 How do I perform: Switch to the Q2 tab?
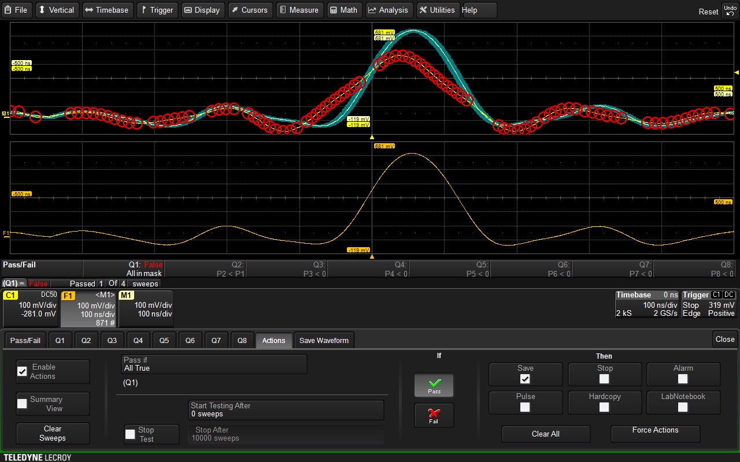click(x=86, y=340)
